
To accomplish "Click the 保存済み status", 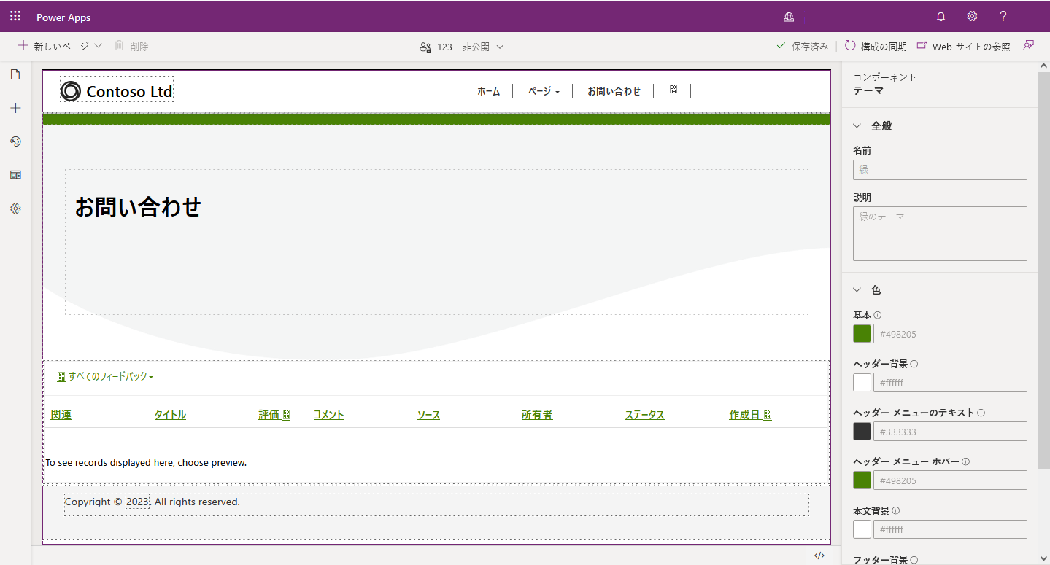I will tap(802, 46).
